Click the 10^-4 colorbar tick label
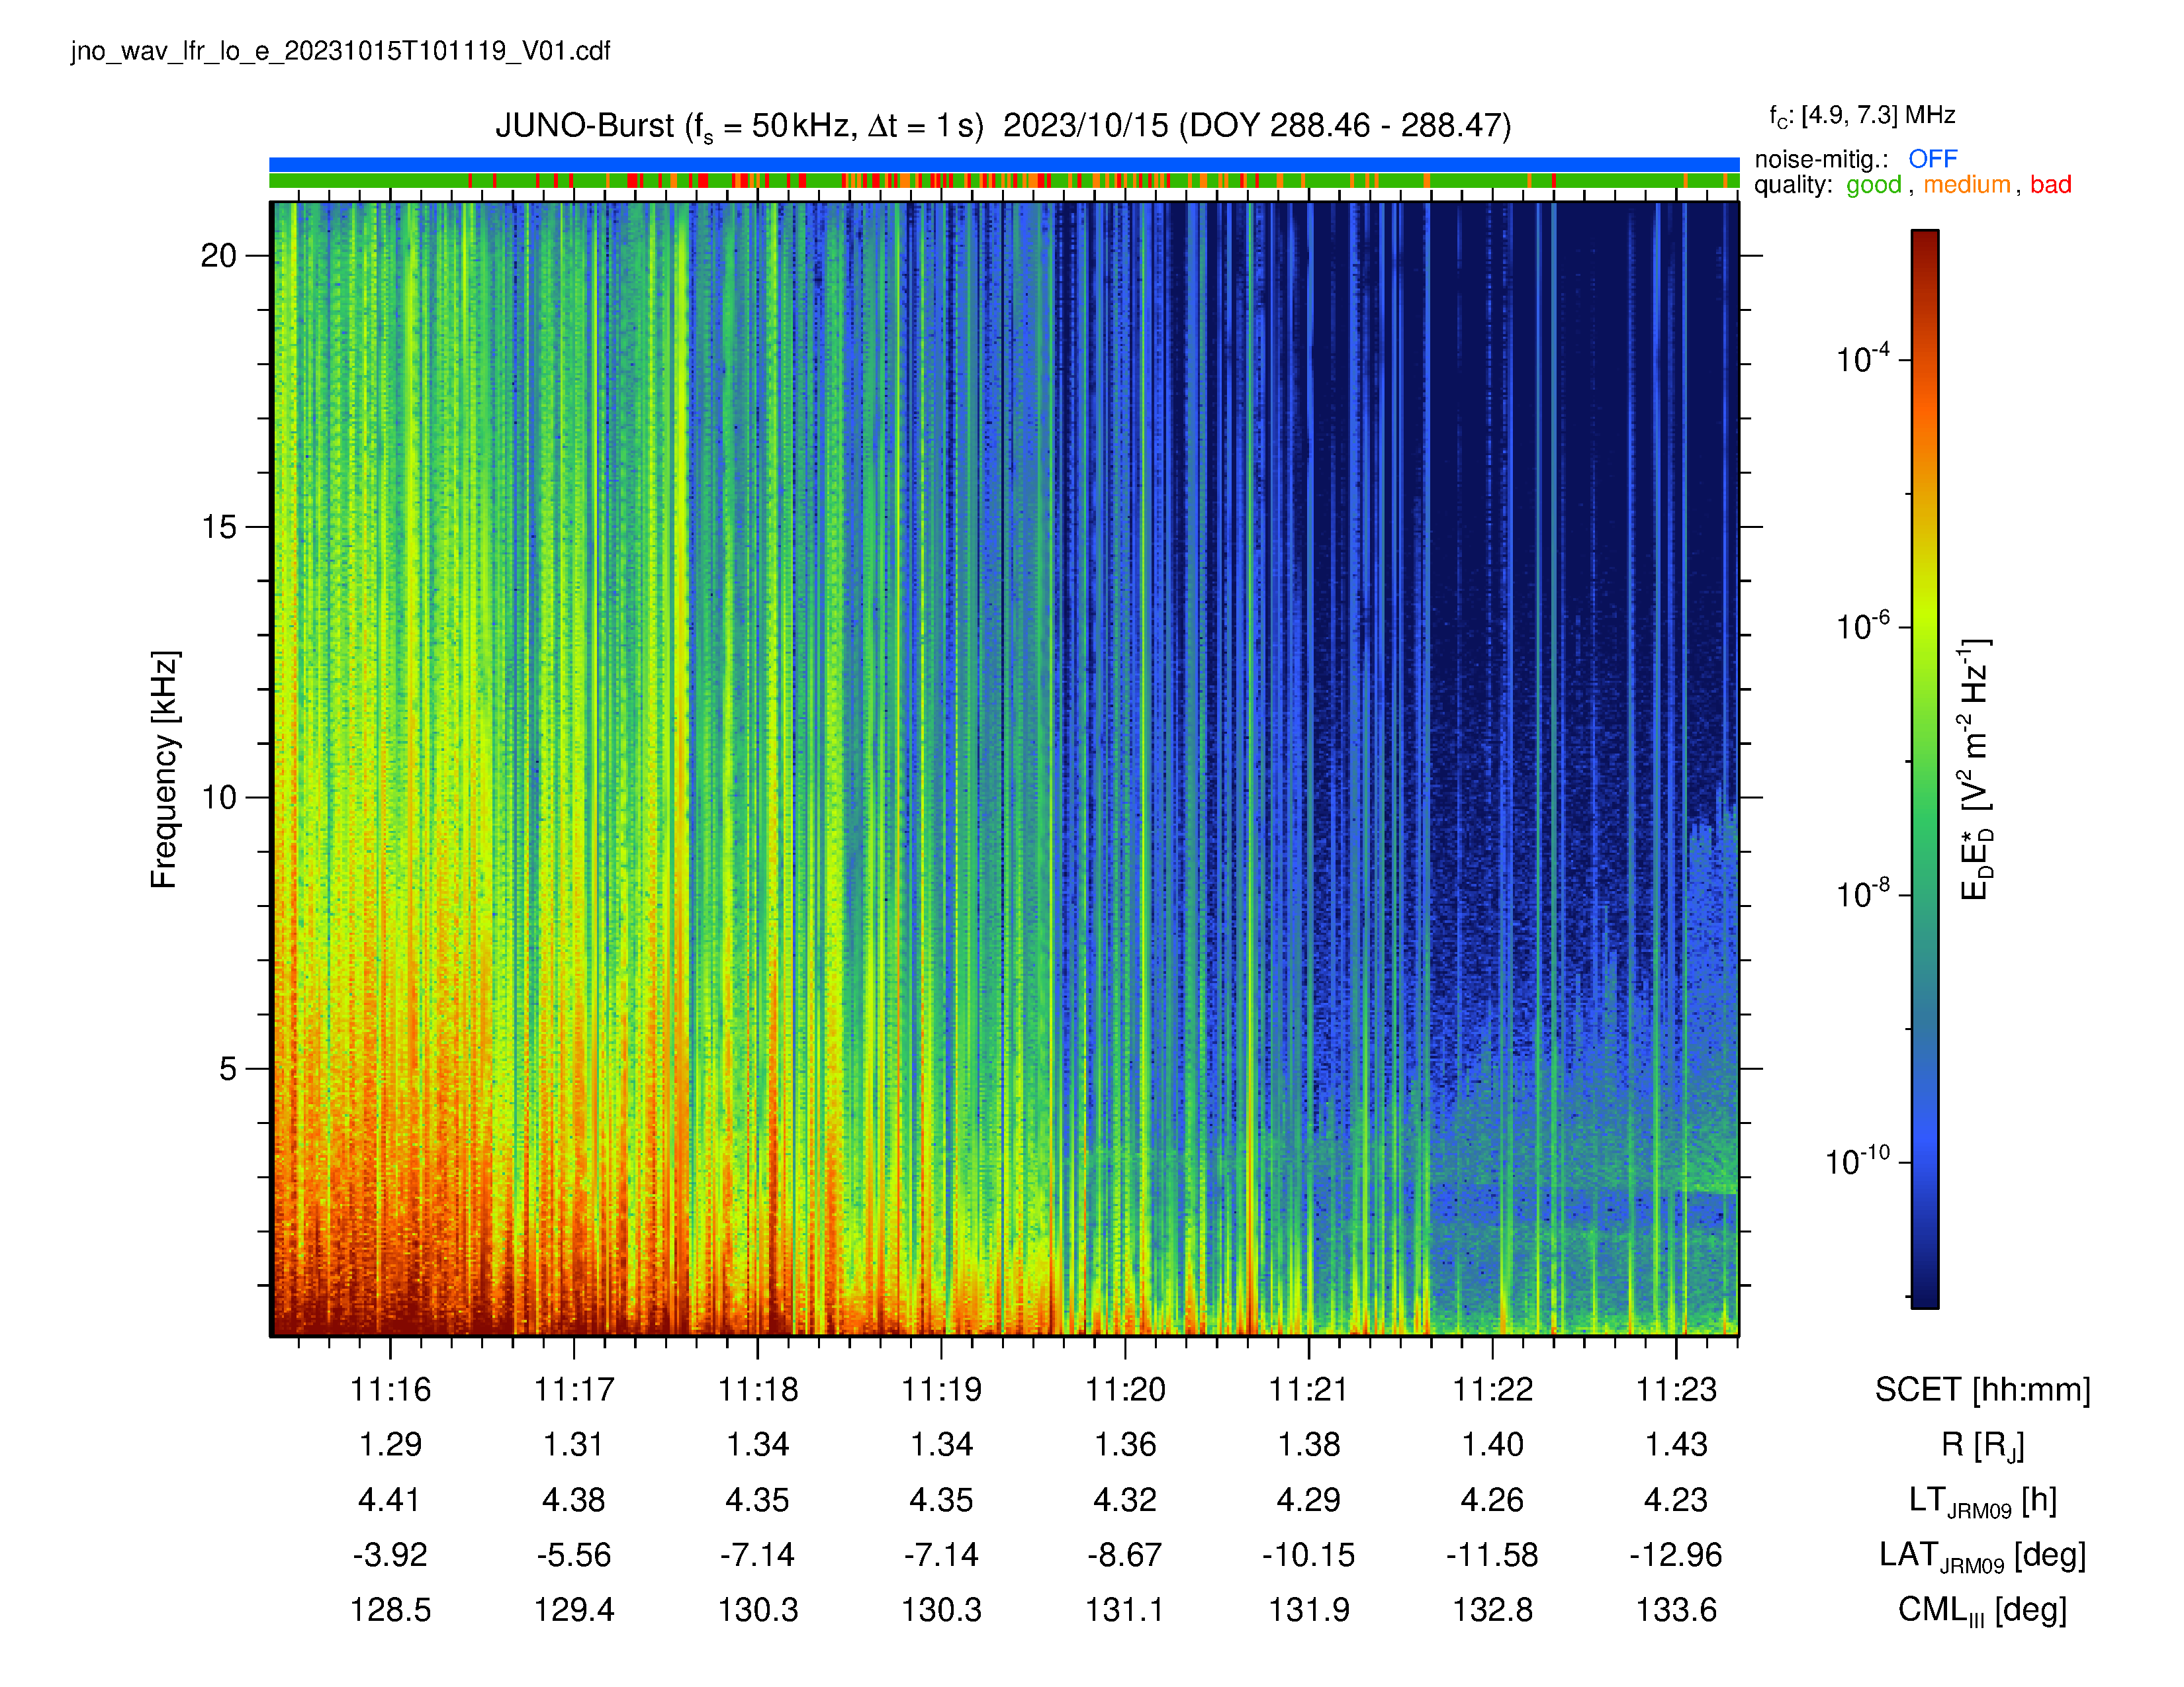 click(x=1862, y=358)
